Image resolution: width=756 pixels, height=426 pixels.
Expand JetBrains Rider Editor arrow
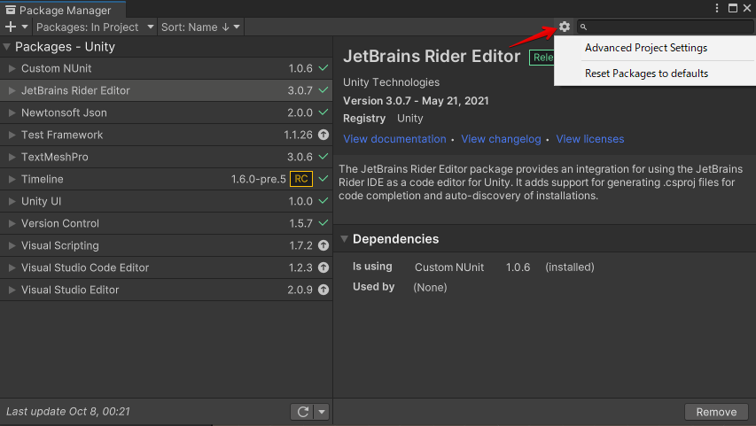point(12,90)
